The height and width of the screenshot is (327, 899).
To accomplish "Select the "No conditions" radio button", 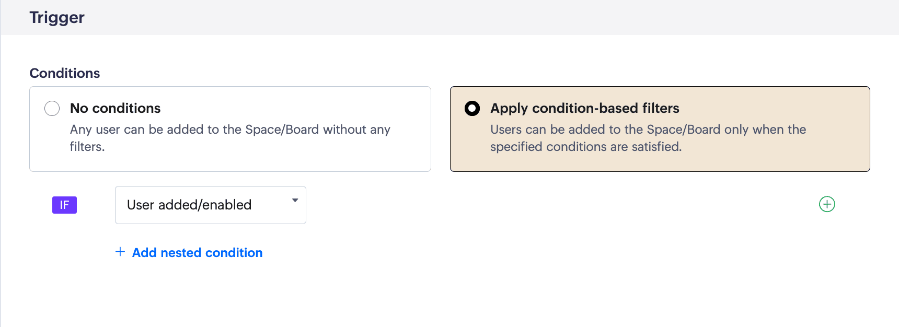I will (x=52, y=108).
